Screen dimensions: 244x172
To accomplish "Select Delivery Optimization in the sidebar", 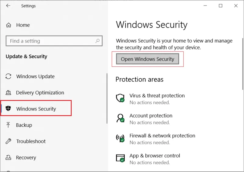I will tap(40, 93).
